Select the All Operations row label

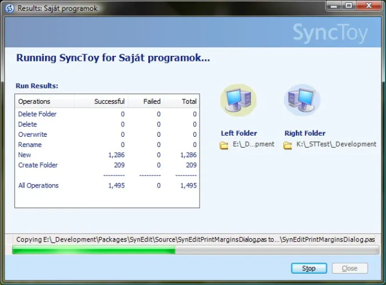(38, 185)
